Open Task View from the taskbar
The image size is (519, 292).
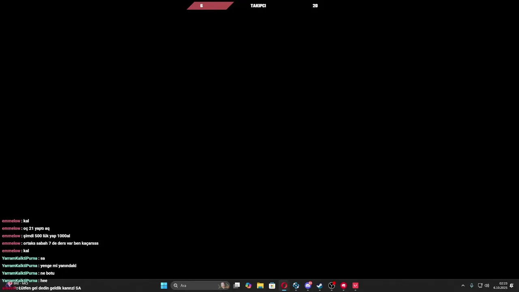237,286
